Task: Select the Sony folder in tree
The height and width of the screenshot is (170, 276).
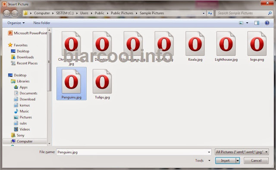Action: 18,135
